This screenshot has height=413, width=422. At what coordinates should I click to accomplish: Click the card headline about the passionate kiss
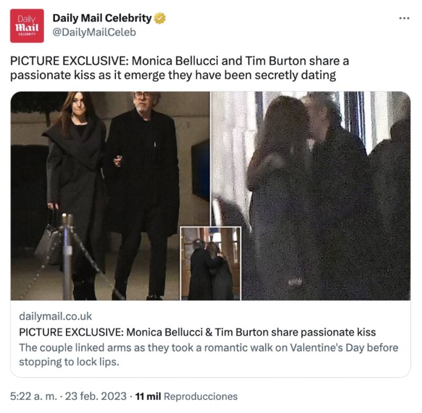[x=197, y=332]
